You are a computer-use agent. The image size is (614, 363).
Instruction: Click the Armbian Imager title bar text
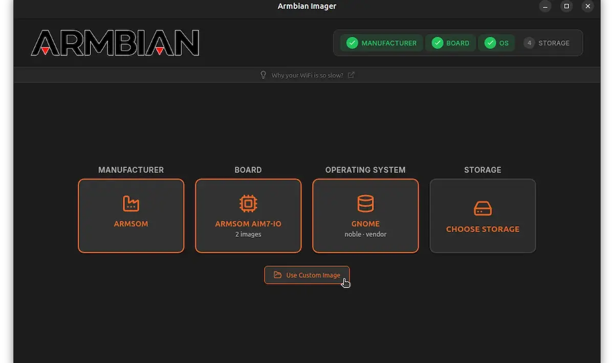coord(307,6)
